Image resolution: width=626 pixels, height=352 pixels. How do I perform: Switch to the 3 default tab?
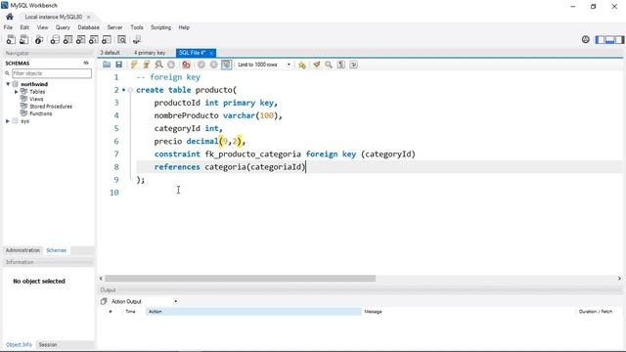(111, 53)
